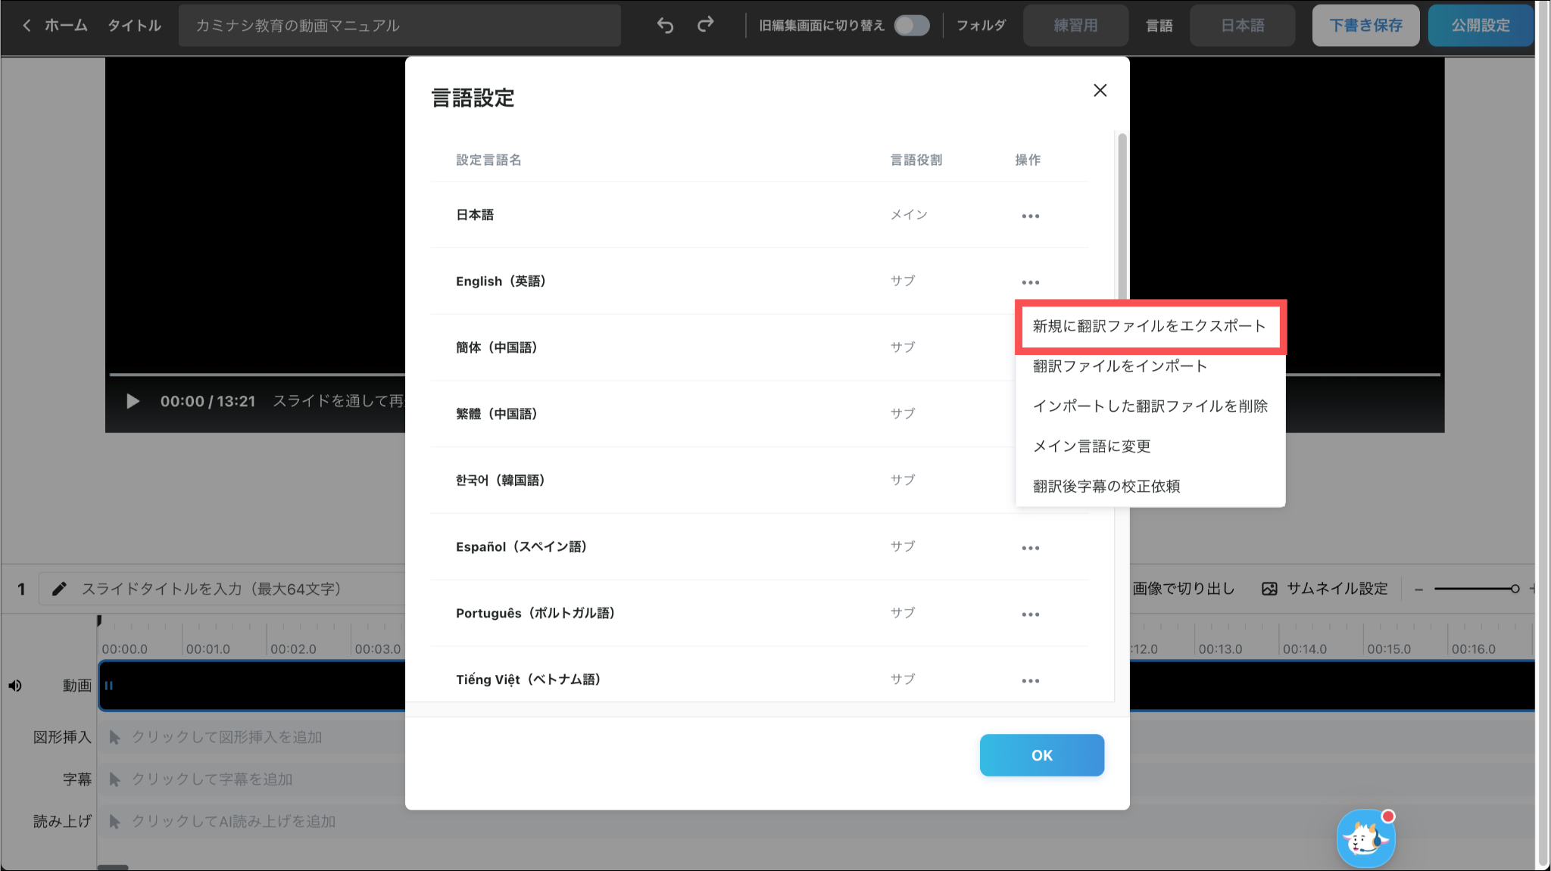Open the chat mascot support icon

point(1365,838)
